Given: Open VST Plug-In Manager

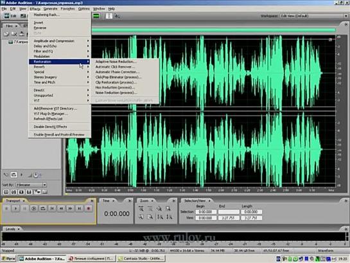Looking at the screenshot, I should tap(59, 114).
